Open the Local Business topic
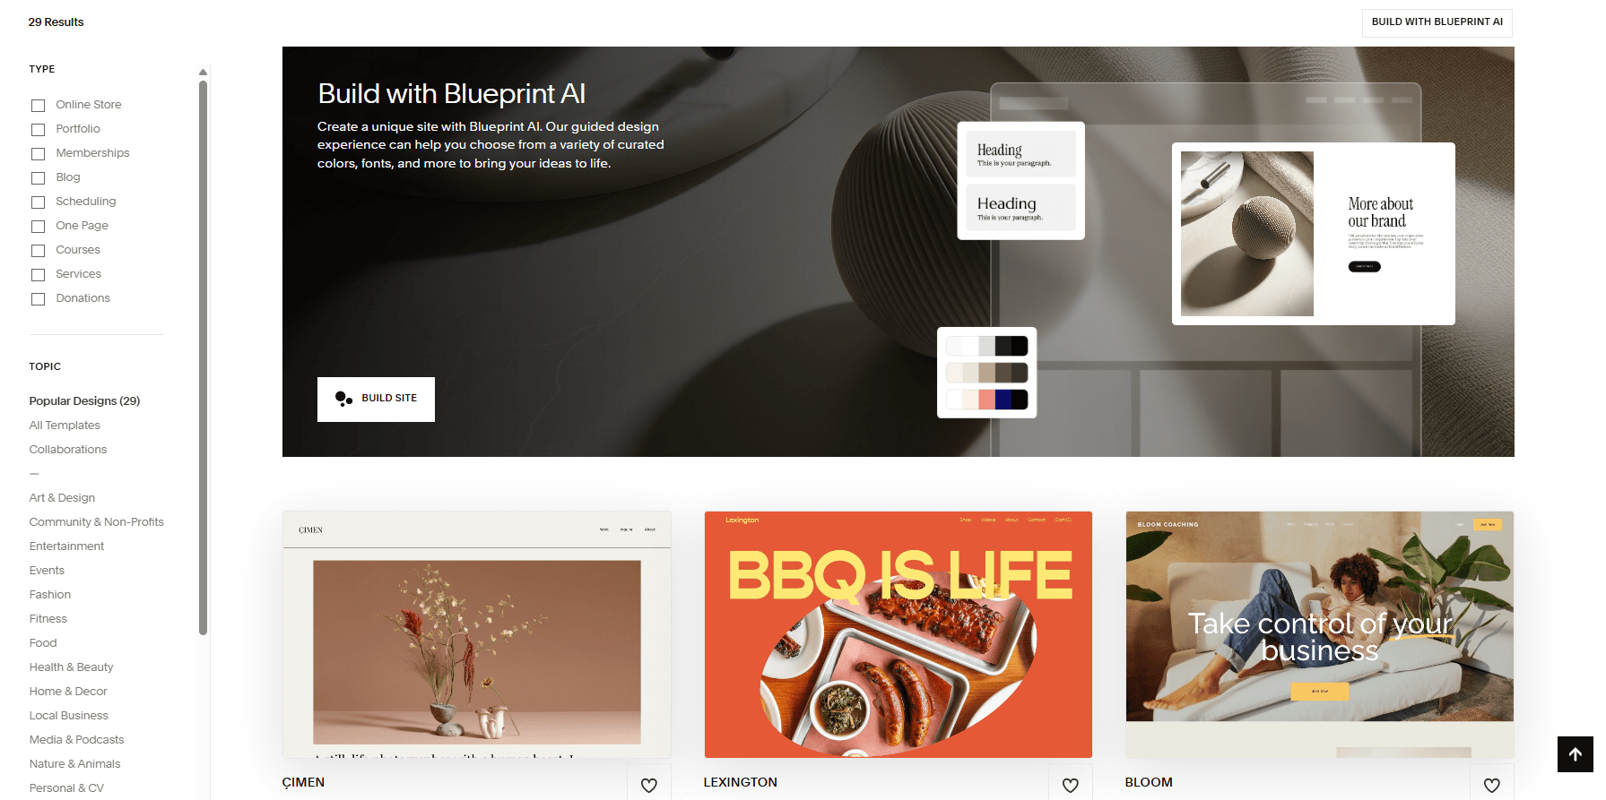 [68, 716]
